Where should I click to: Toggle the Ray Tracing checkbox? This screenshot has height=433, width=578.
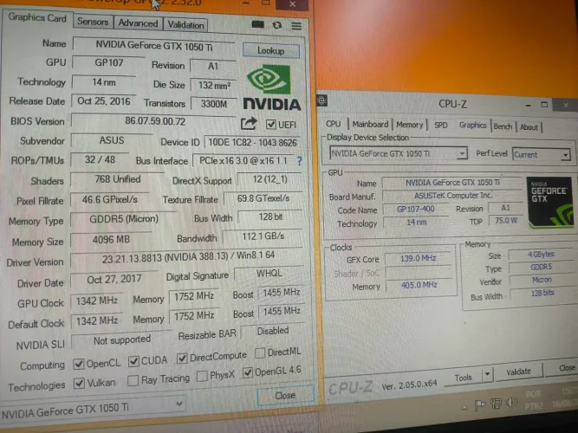(x=133, y=381)
